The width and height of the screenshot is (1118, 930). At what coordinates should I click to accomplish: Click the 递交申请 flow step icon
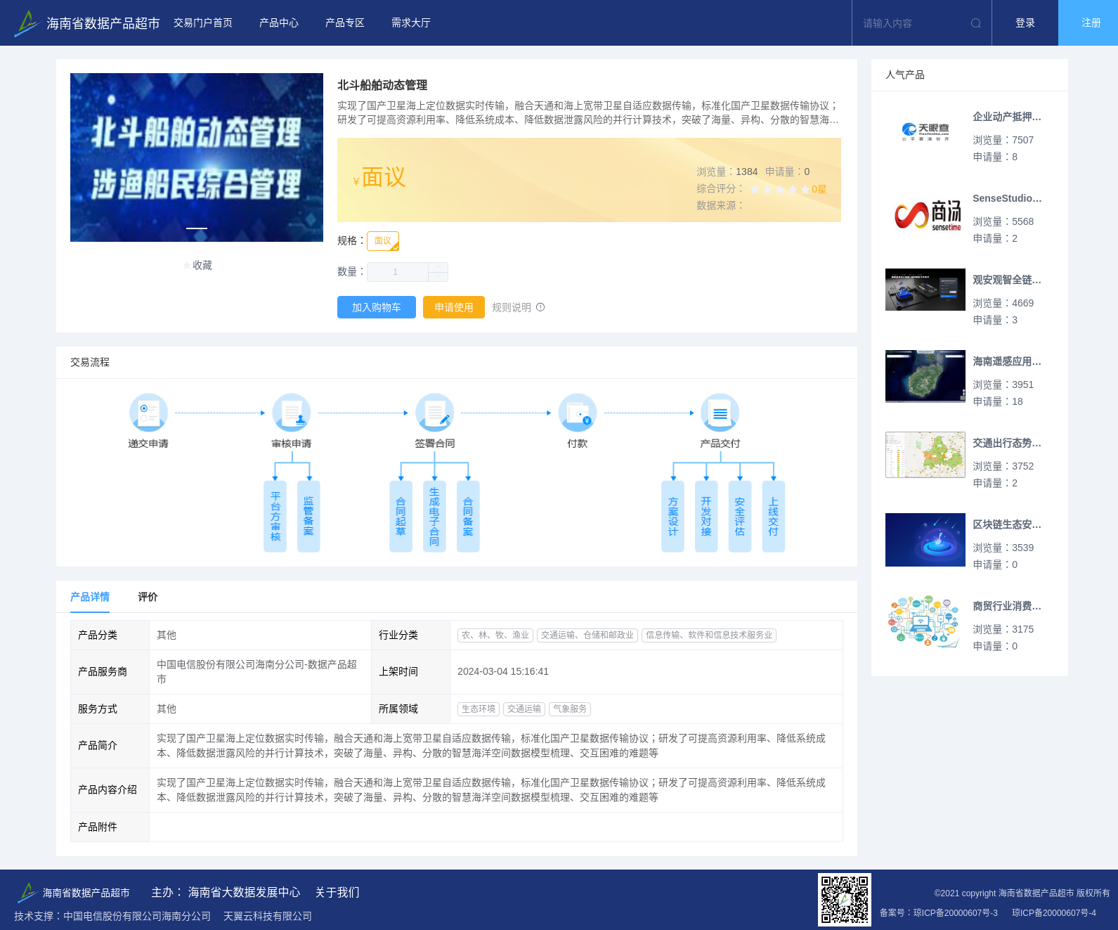pyautogui.click(x=148, y=413)
